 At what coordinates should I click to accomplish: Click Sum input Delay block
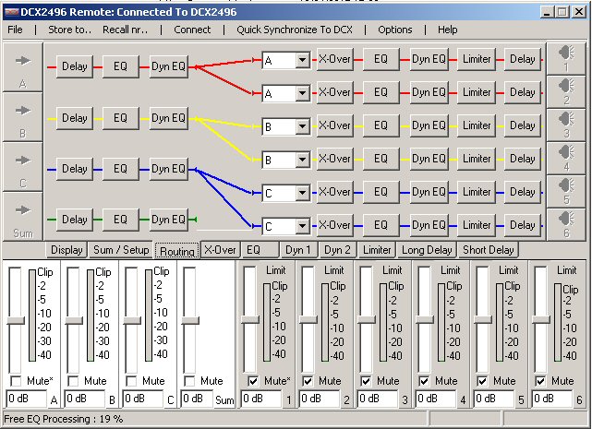point(75,220)
